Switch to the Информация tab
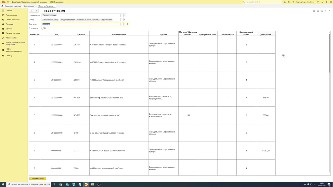333x187 pixels. [x=29, y=6]
